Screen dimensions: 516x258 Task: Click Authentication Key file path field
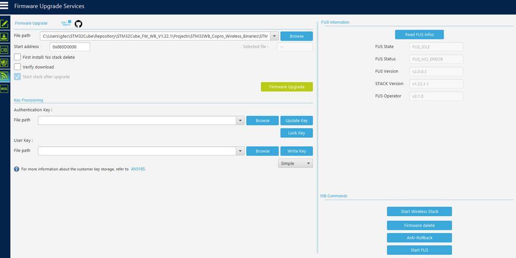pyautogui.click(x=137, y=121)
